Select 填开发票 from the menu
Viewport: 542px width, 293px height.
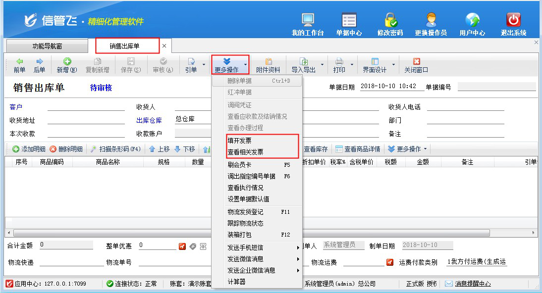pos(239,141)
